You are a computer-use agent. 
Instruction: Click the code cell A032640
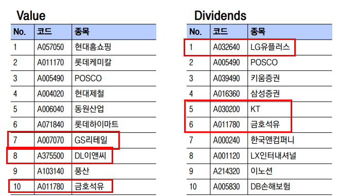pos(226,47)
